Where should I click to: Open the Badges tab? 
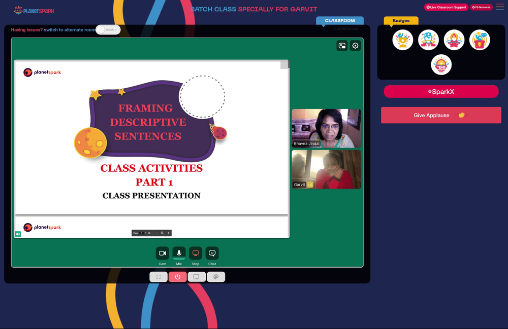(401, 20)
